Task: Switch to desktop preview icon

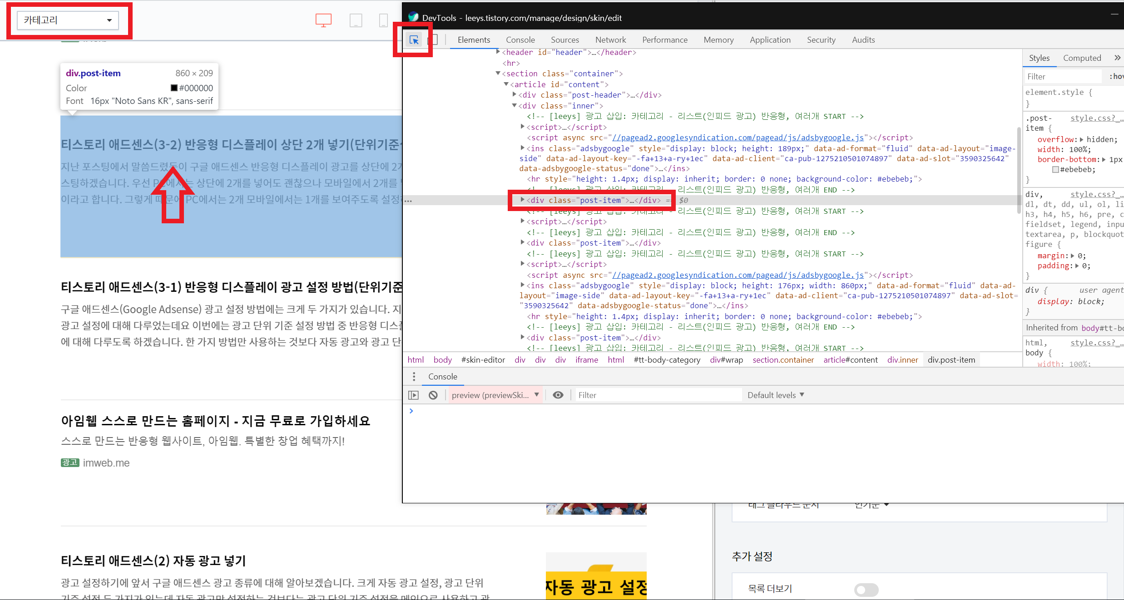Action: coord(323,20)
